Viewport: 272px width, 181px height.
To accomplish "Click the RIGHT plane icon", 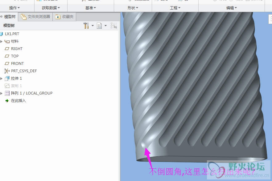I will pyautogui.click(x=7, y=48).
